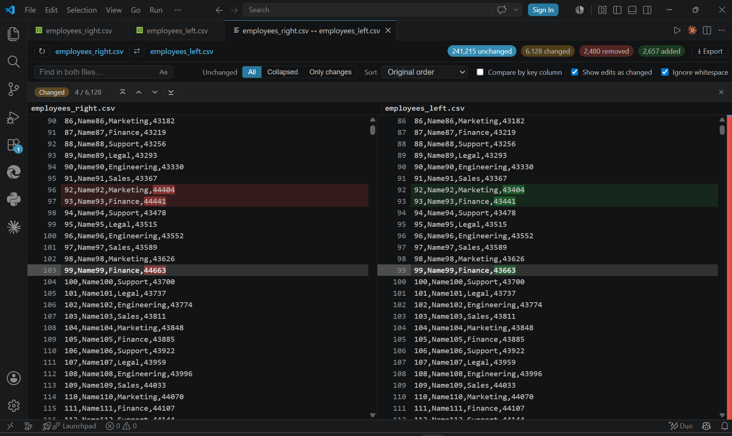The height and width of the screenshot is (436, 732).
Task: Close the change navigation bar
Action: coord(721,92)
